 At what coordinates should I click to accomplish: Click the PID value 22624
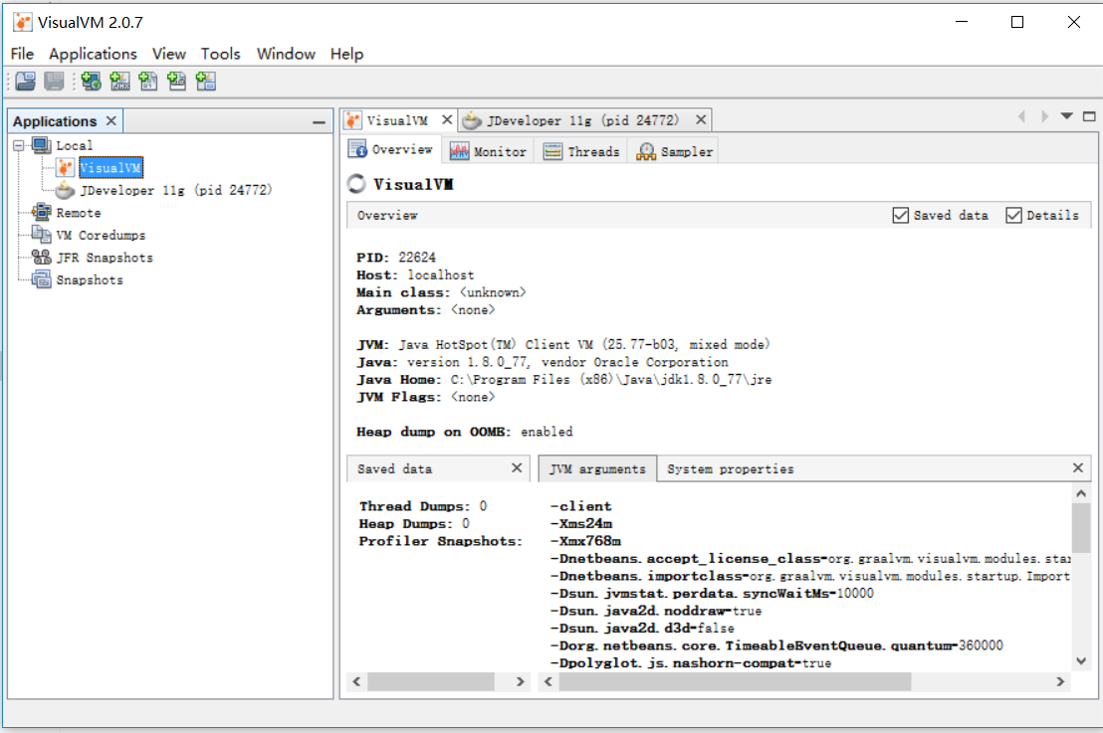click(x=416, y=258)
